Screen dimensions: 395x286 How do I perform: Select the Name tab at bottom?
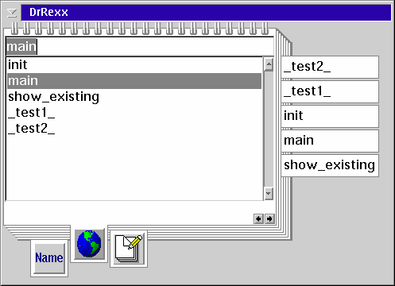click(49, 258)
